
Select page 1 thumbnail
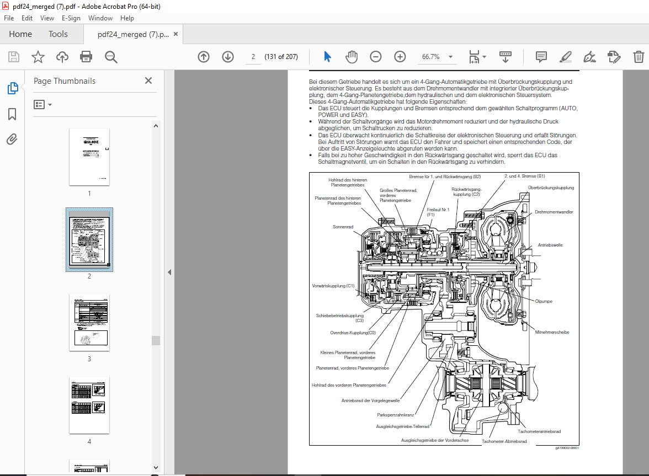(89, 157)
